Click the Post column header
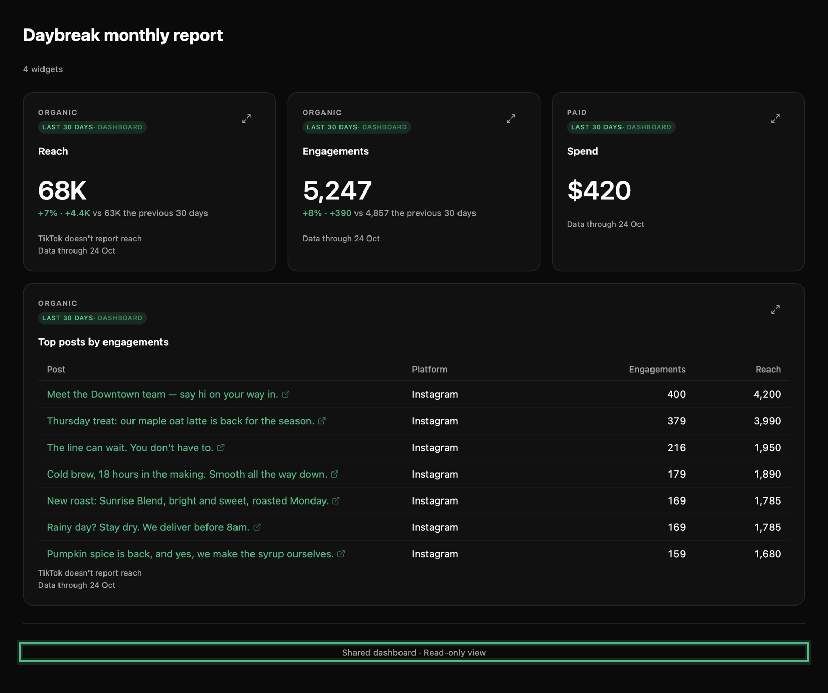Image resolution: width=828 pixels, height=693 pixels. 56,370
